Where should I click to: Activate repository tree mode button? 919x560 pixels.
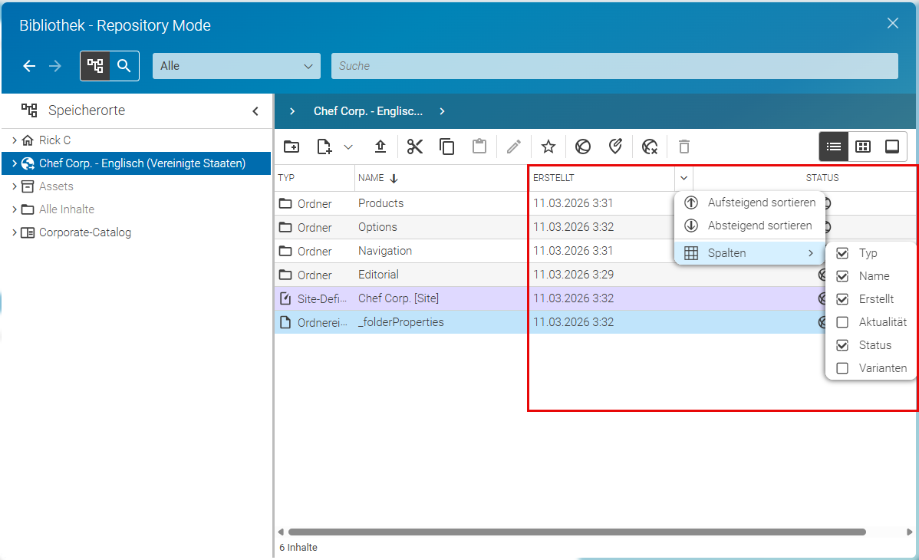pos(95,66)
